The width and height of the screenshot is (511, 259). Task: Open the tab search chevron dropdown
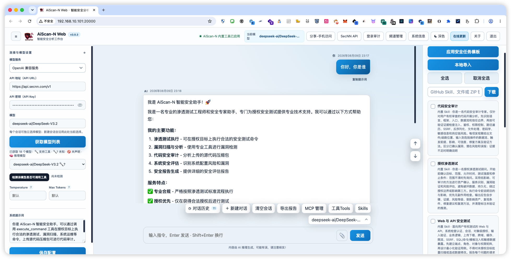[32, 10]
